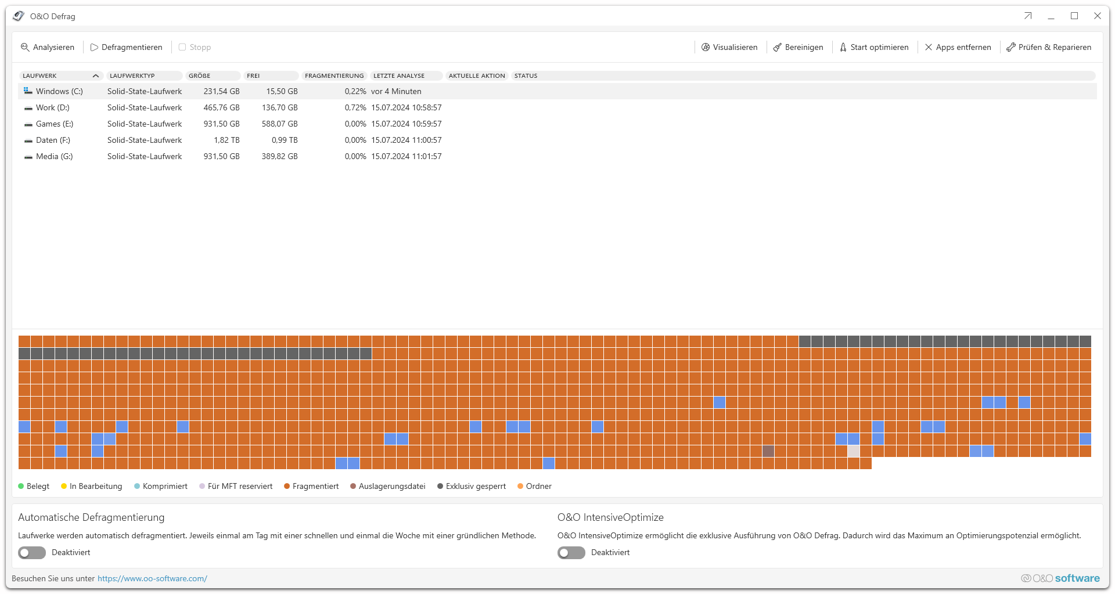This screenshot has width=1115, height=594.
Task: Click the compact view arrow icon in title bar
Action: tap(1028, 16)
